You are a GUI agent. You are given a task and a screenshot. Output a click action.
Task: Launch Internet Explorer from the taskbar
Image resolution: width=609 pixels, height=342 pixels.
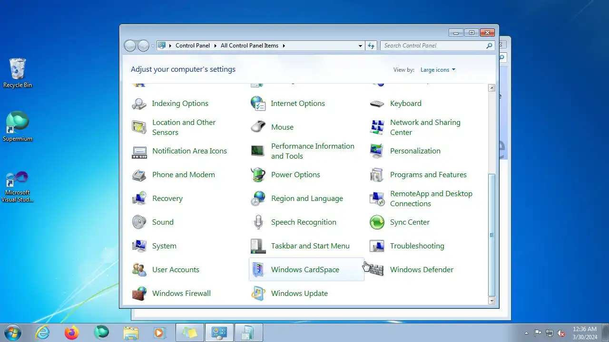[43, 333]
